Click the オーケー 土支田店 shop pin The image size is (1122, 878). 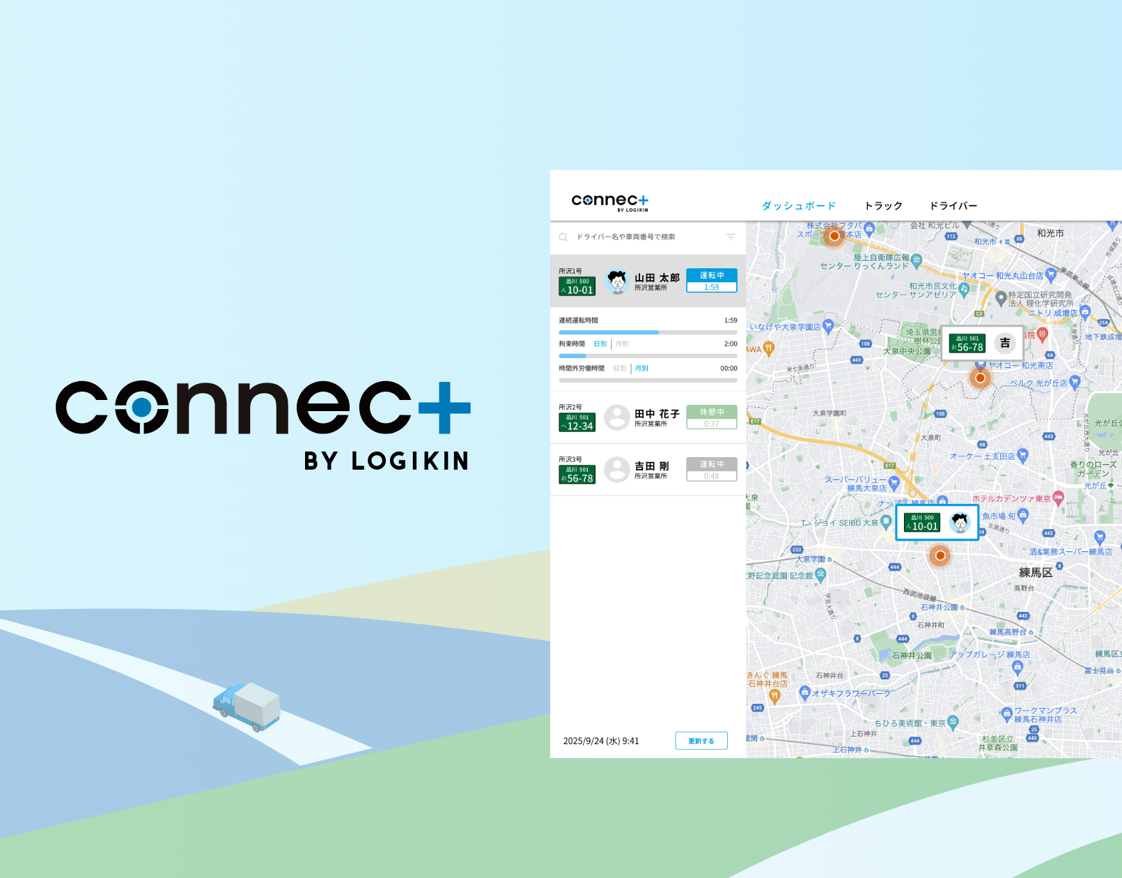click(x=1022, y=456)
